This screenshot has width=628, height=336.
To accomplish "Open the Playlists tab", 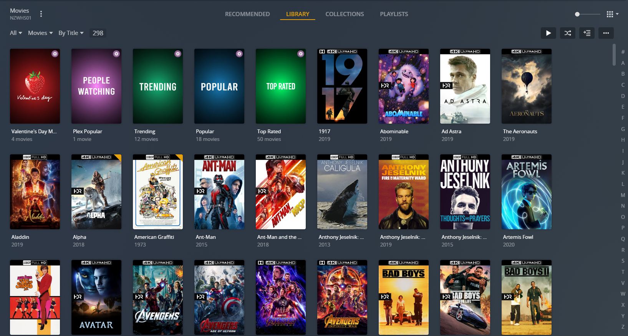I will coord(394,14).
